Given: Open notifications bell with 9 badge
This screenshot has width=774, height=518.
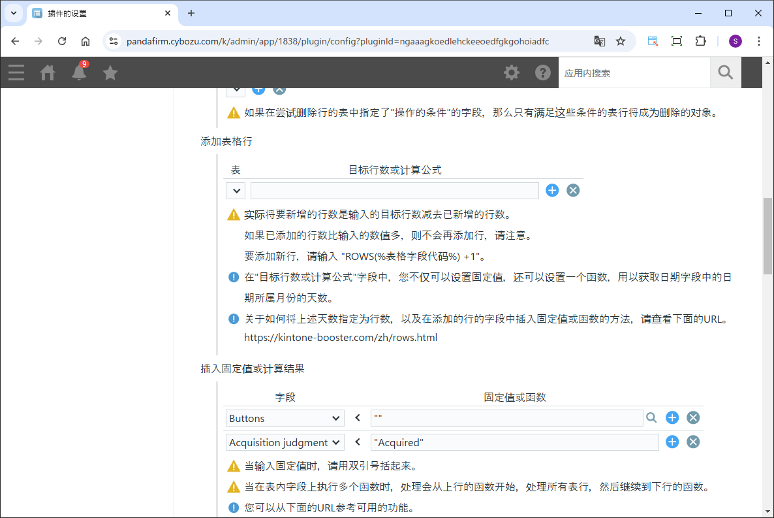Looking at the screenshot, I should (x=79, y=73).
